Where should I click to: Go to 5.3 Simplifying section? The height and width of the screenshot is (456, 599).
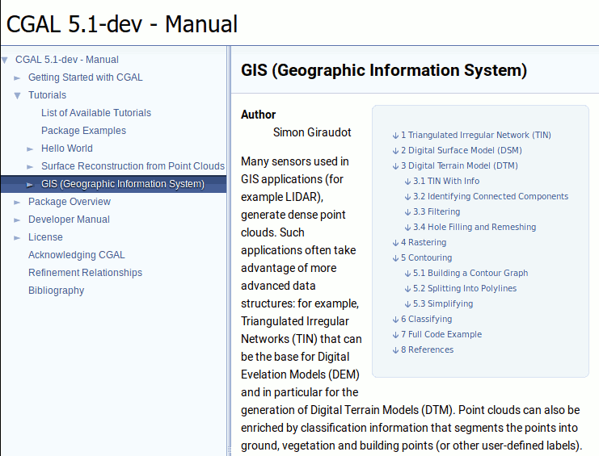point(443,303)
